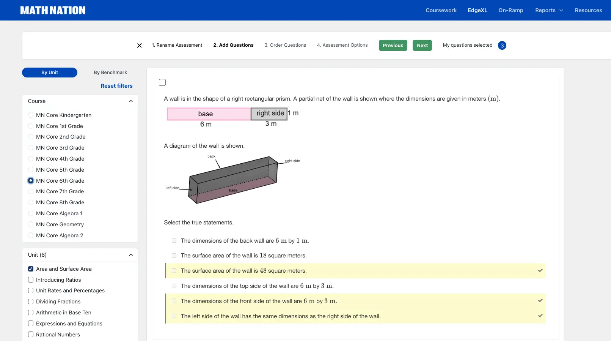This screenshot has height=341, width=611.
Task: Uncheck Area and Surface Area unit
Action: click(x=31, y=269)
